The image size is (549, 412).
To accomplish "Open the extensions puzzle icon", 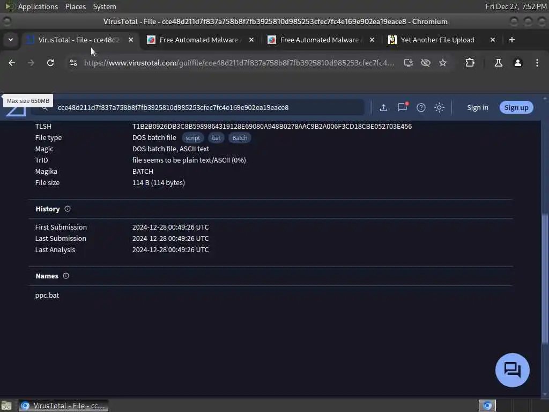I will tap(470, 63).
